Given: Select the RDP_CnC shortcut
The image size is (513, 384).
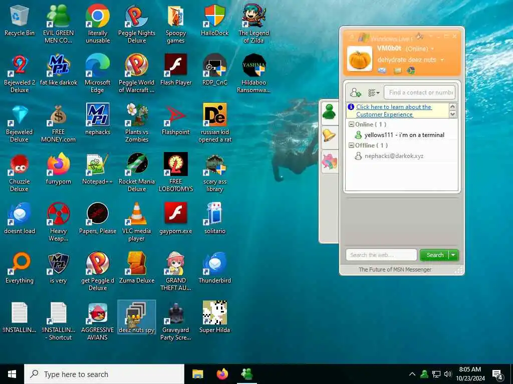Looking at the screenshot, I should (x=214, y=70).
